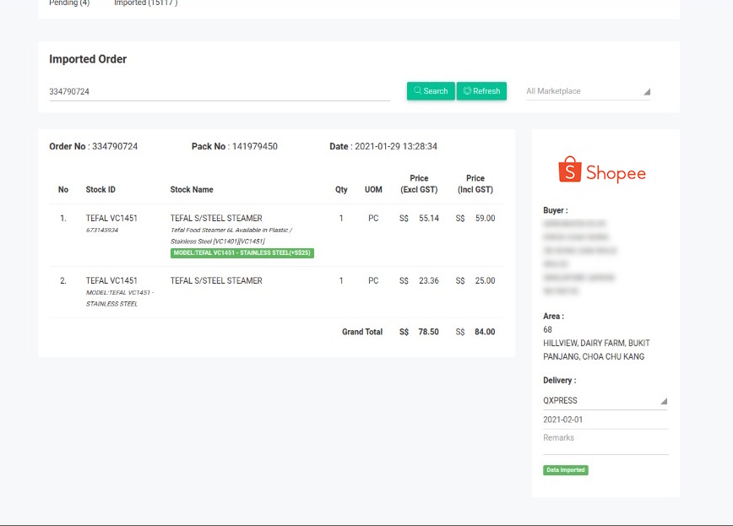
Task: Click TEFAL S/STEEL STEAMER in row 2
Action: [x=216, y=280]
